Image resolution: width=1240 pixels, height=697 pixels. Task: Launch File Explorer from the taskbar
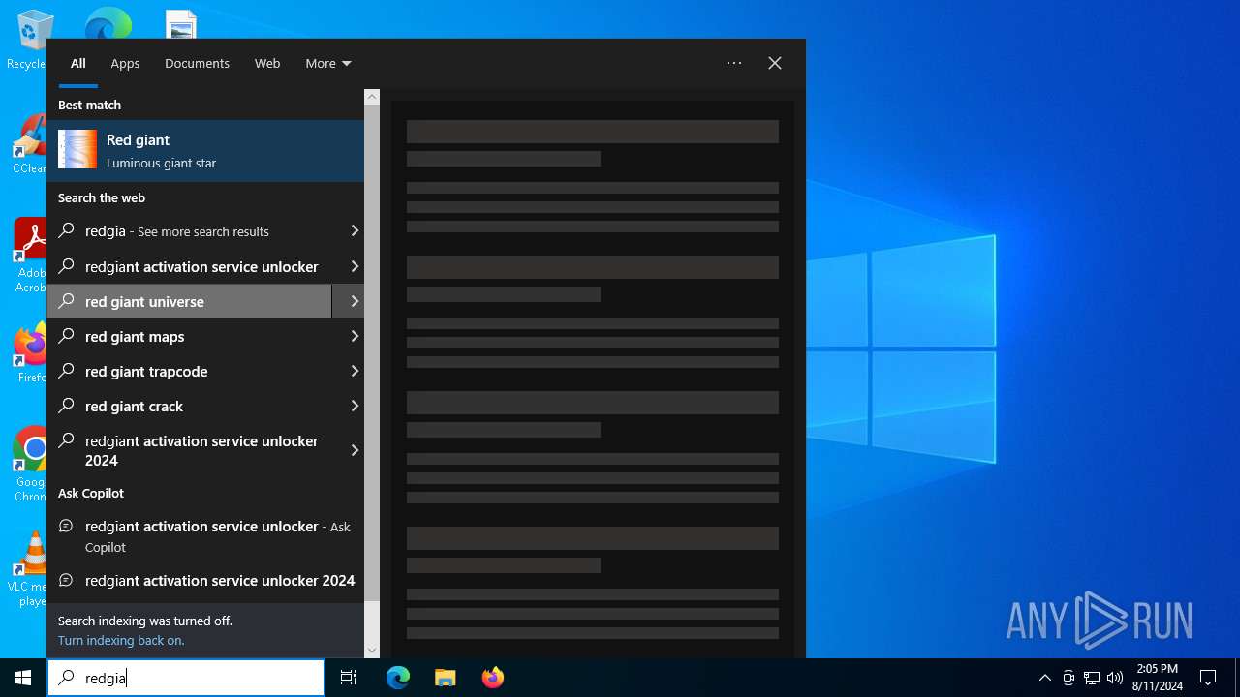tap(446, 678)
